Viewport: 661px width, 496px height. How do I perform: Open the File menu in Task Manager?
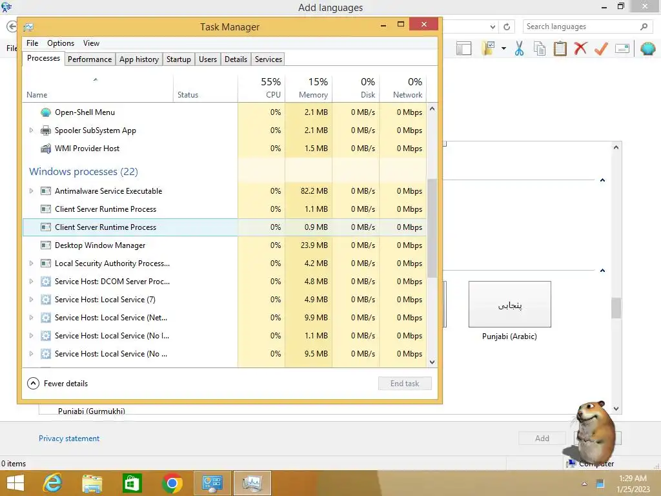[32, 43]
